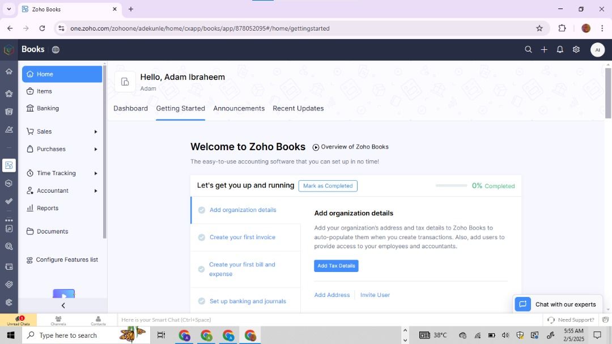
Task: Open Windows Task View
Action: point(161,335)
